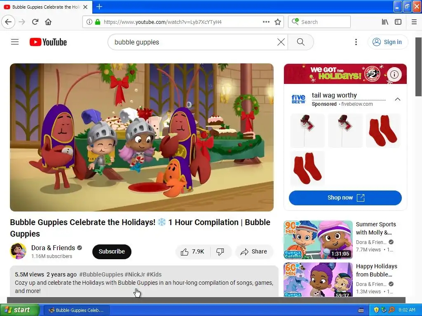The width and height of the screenshot is (422, 316).
Task: Click the video player to play or pause
Action: [142, 137]
